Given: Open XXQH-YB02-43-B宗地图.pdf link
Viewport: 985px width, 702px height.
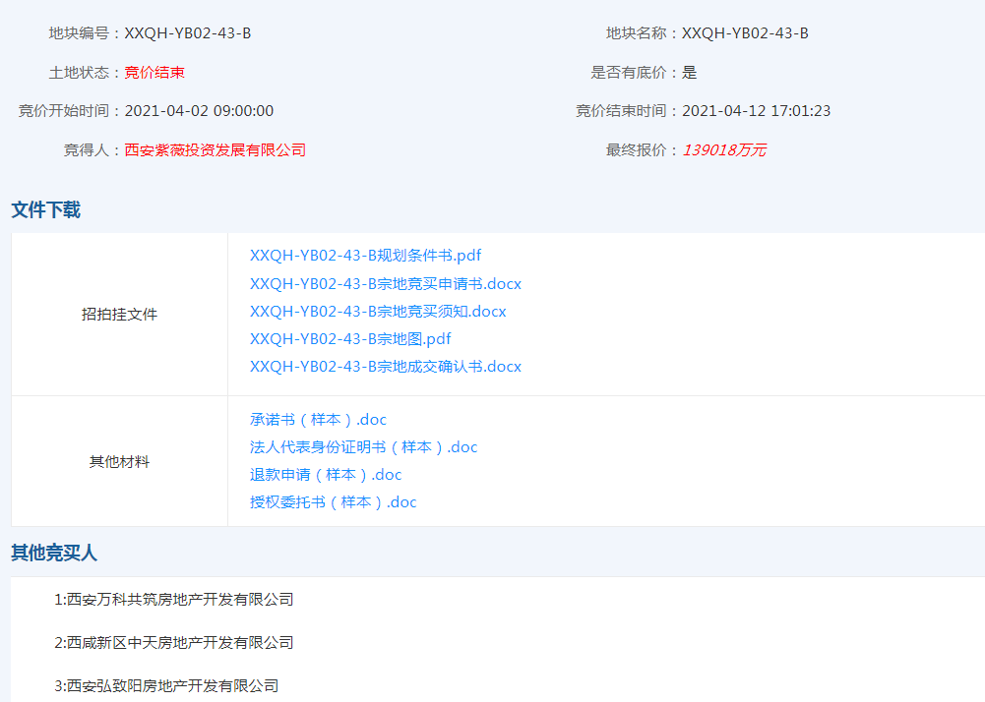Looking at the screenshot, I should point(350,339).
